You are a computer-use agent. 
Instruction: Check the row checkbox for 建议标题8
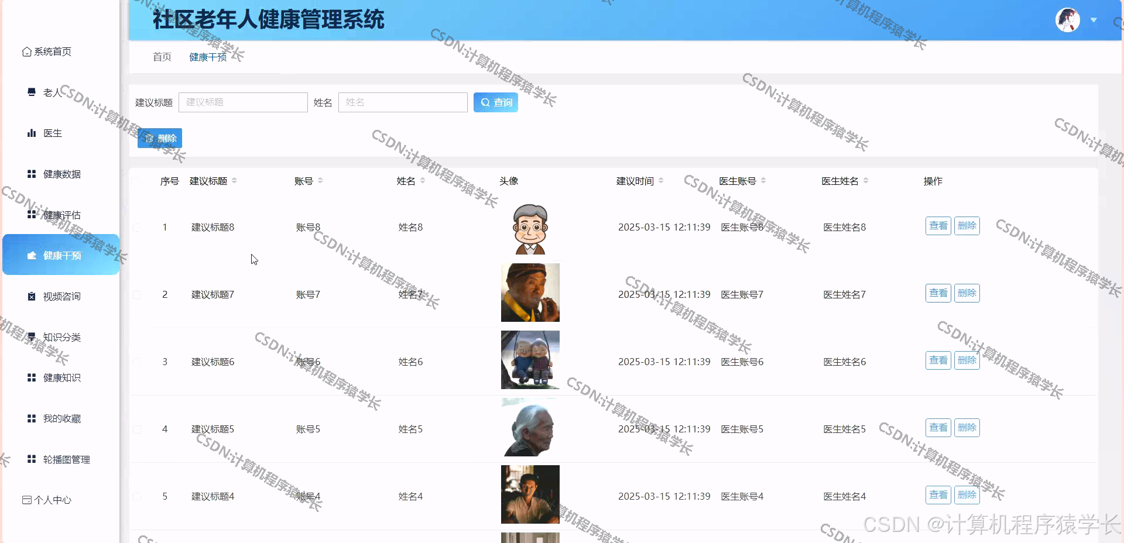pyautogui.click(x=137, y=227)
